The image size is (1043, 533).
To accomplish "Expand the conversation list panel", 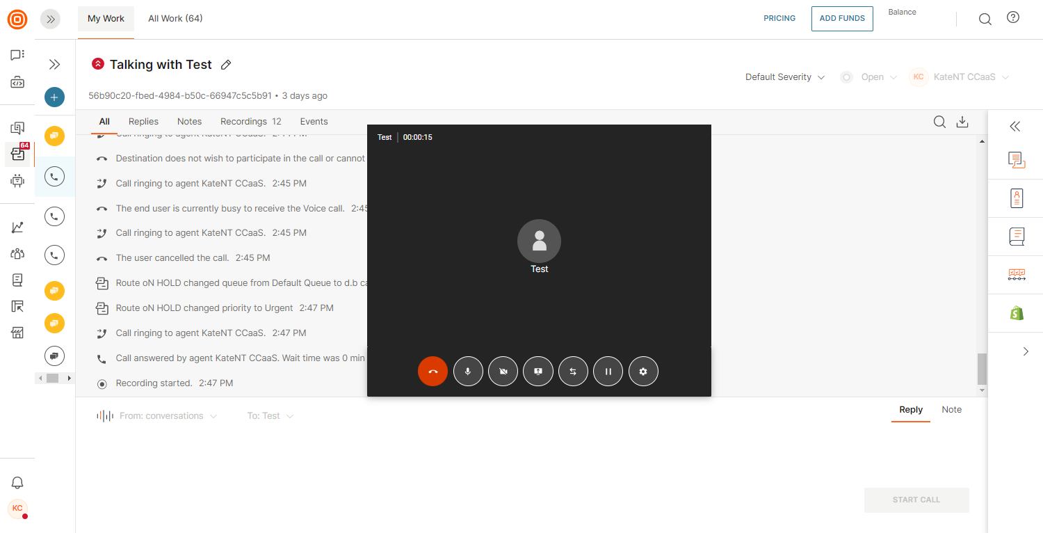I will [x=54, y=65].
